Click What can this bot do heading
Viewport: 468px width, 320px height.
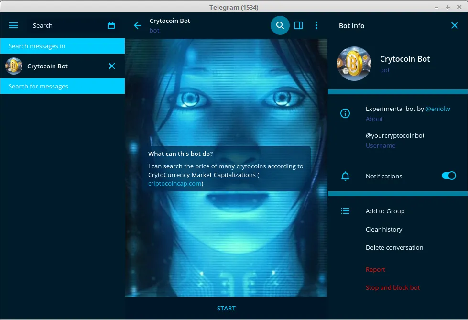click(x=180, y=154)
